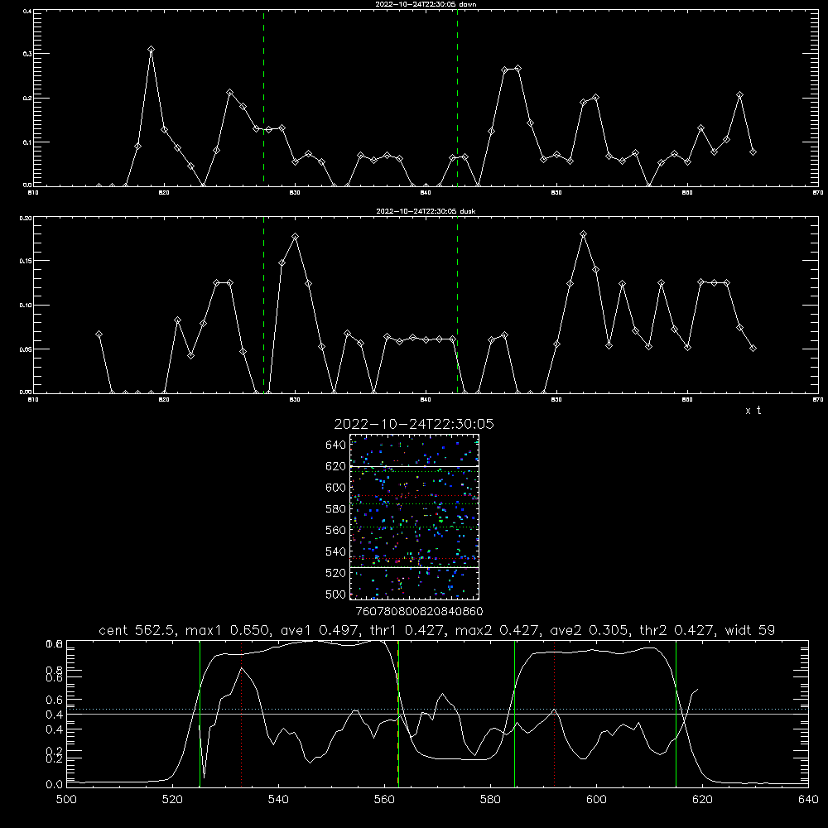Click the dawn plot double-peak diamond near 847
828x828 pixels.
tap(517, 69)
